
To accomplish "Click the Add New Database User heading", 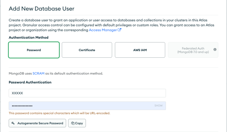I will pyautogui.click(x=42, y=9).
